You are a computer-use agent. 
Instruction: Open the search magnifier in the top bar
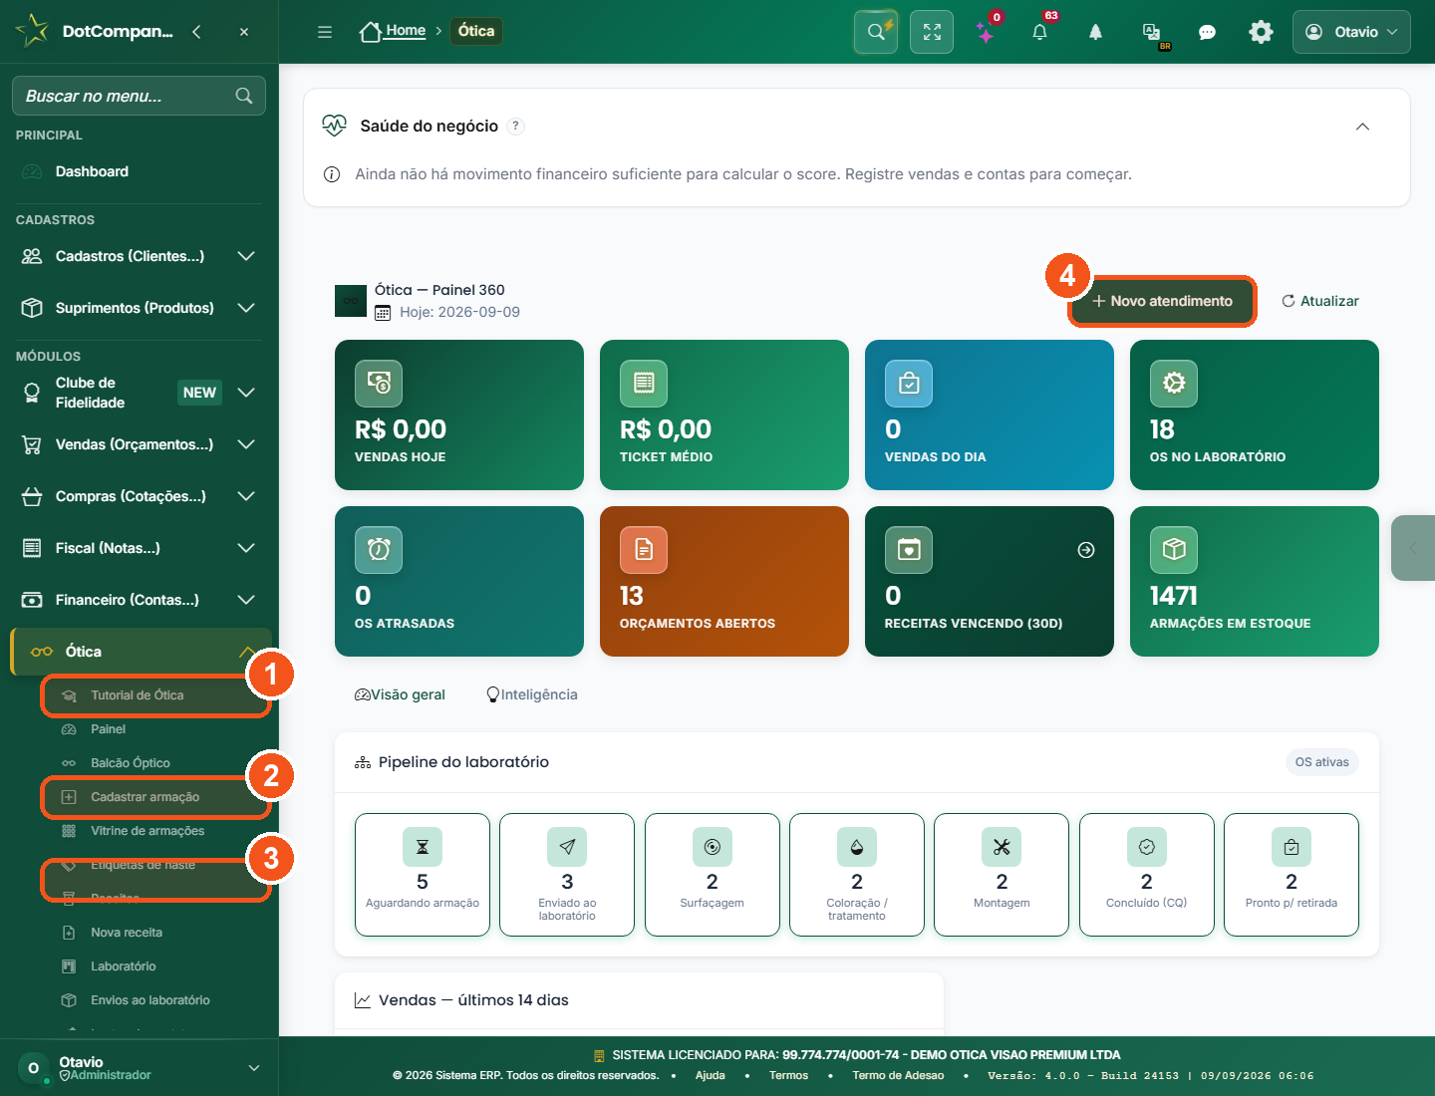[x=876, y=32]
